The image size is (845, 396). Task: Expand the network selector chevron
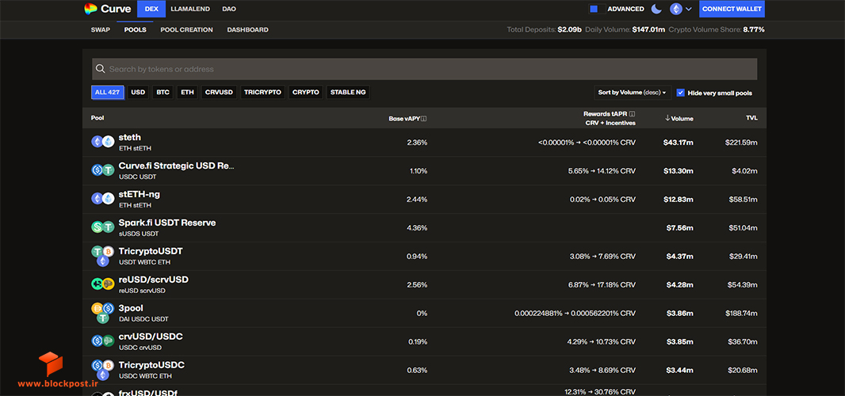[x=688, y=10]
